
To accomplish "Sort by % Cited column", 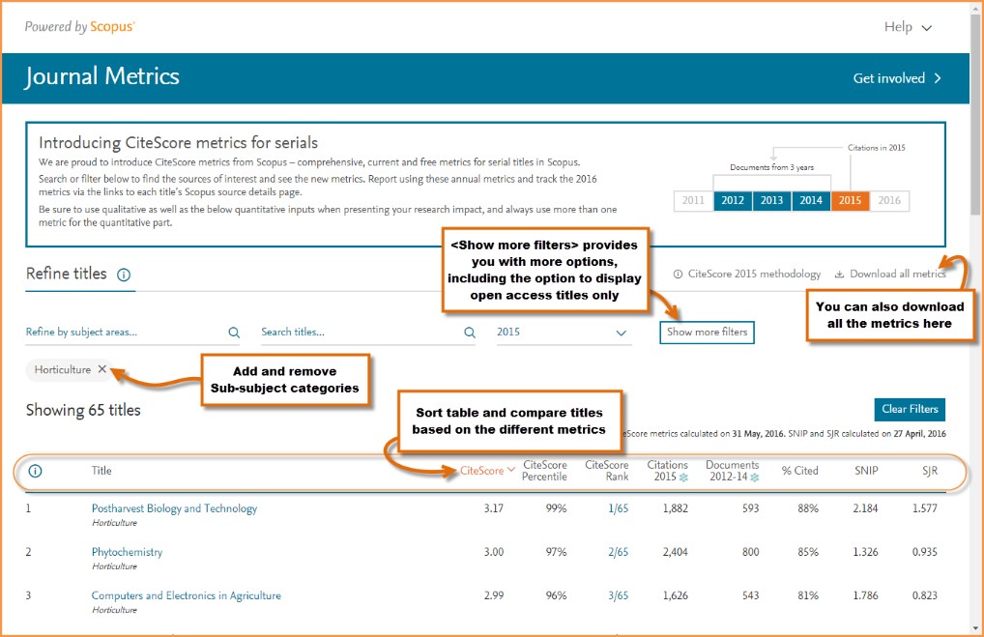I will tap(800, 471).
